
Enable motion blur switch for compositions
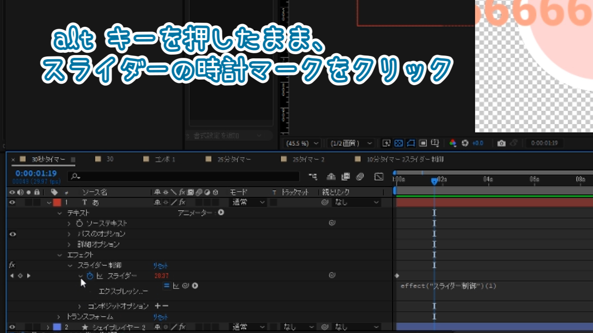point(360,177)
